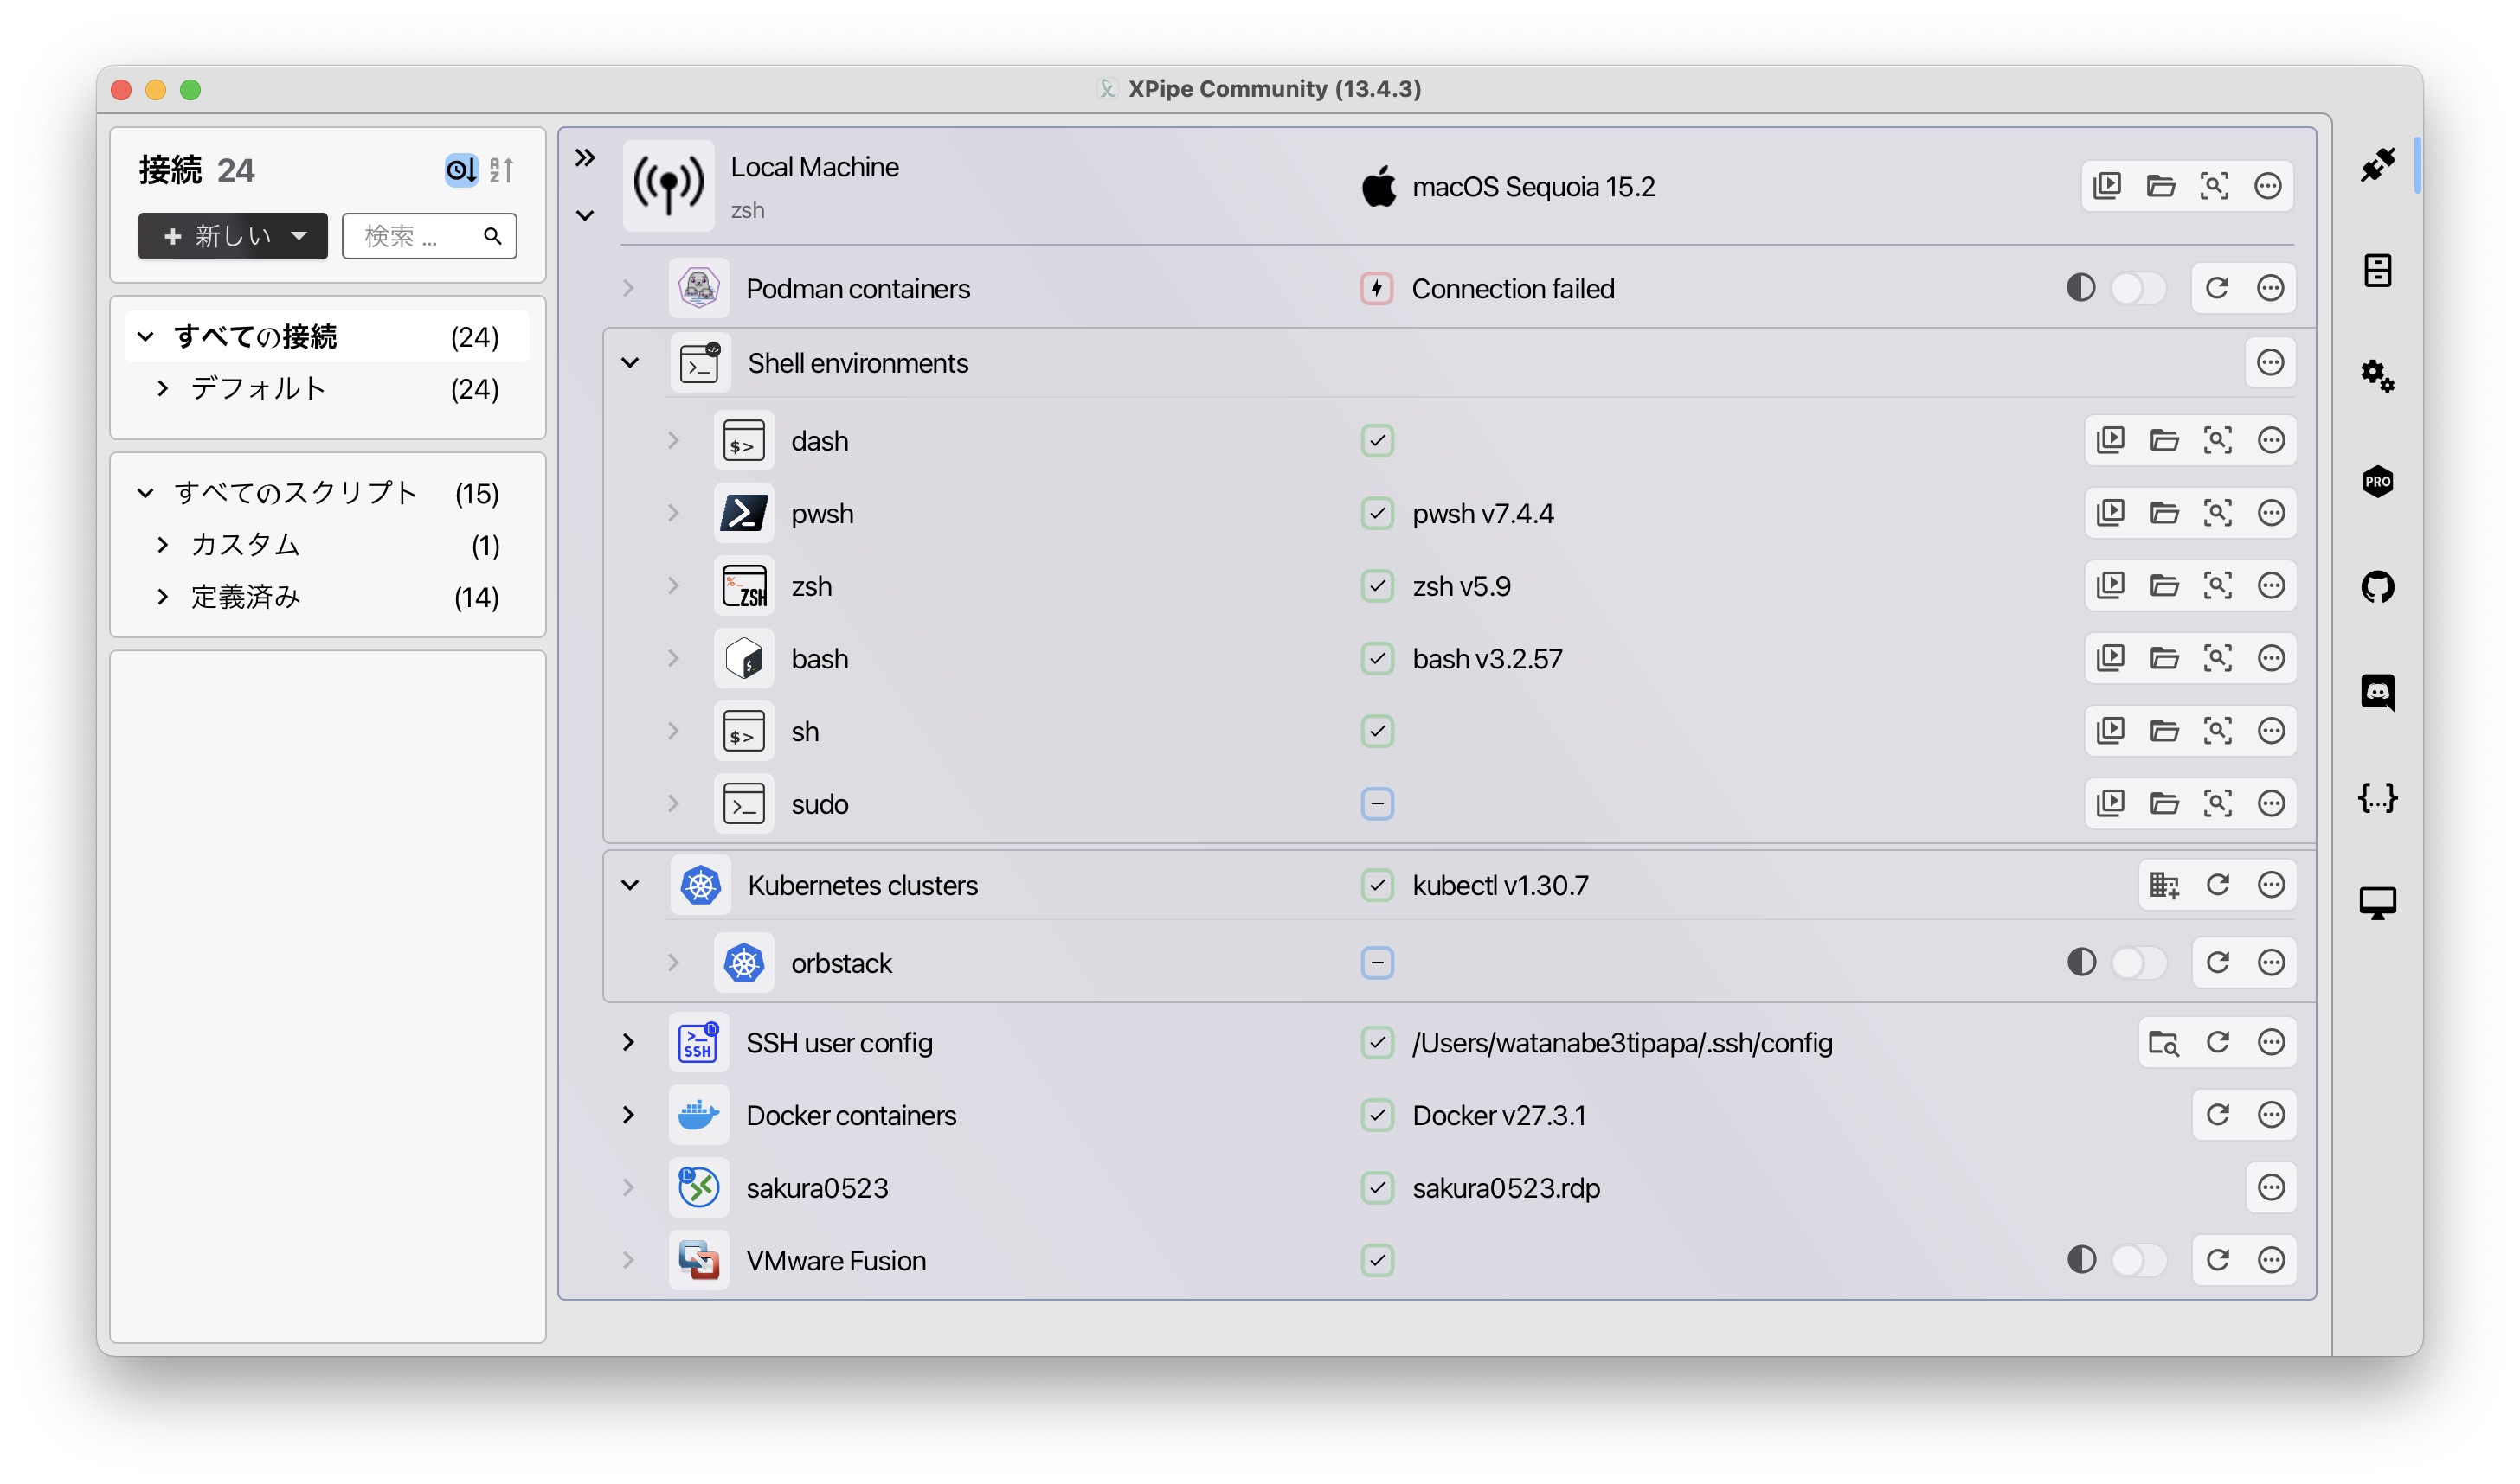Open SSH user config file browser icon

pyautogui.click(x=2165, y=1042)
